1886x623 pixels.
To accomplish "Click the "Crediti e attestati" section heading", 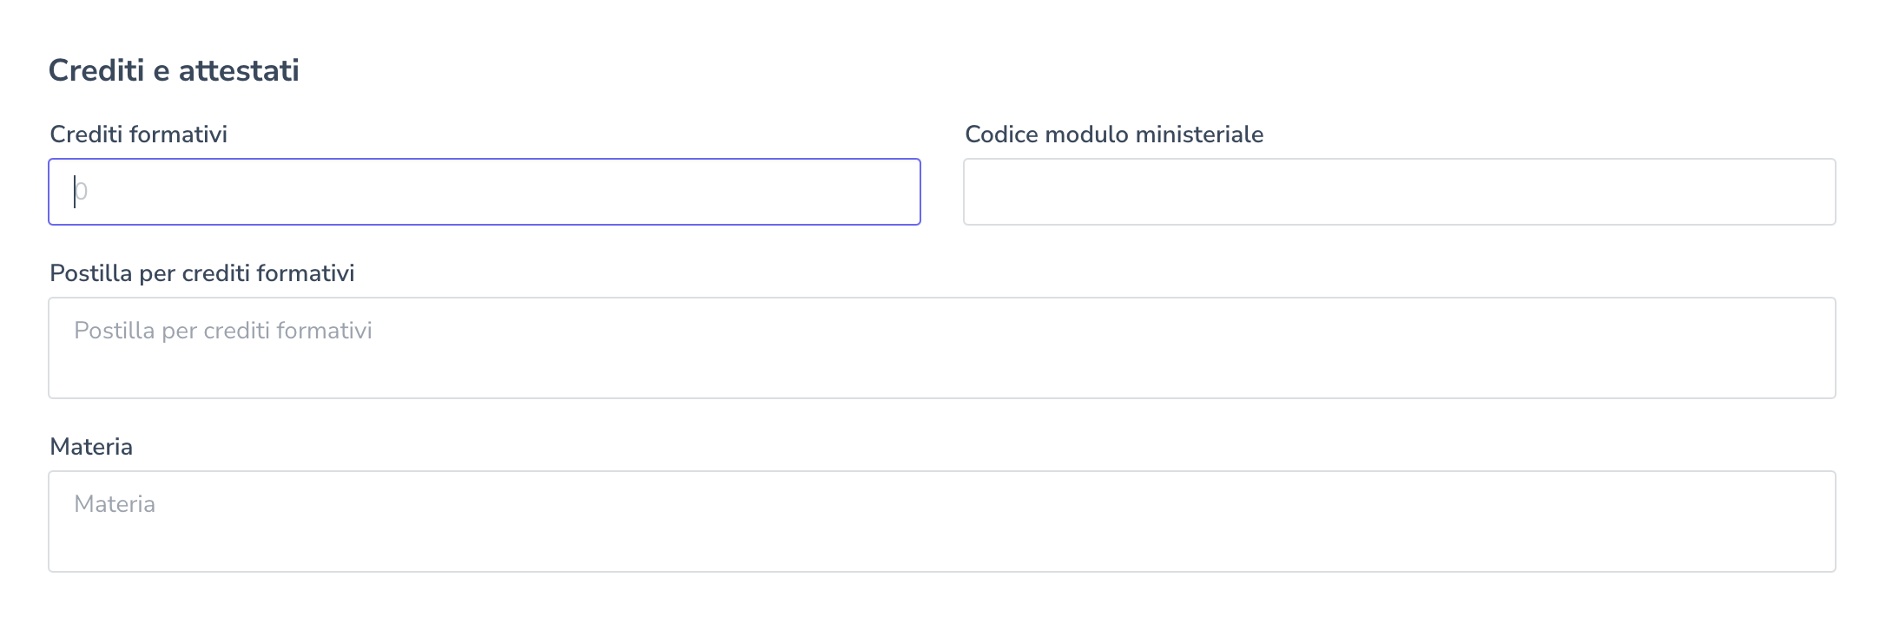I will 174,70.
